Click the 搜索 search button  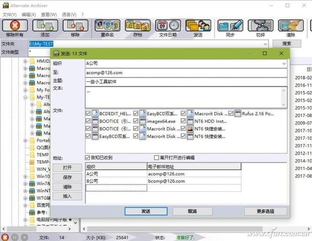tap(287, 43)
